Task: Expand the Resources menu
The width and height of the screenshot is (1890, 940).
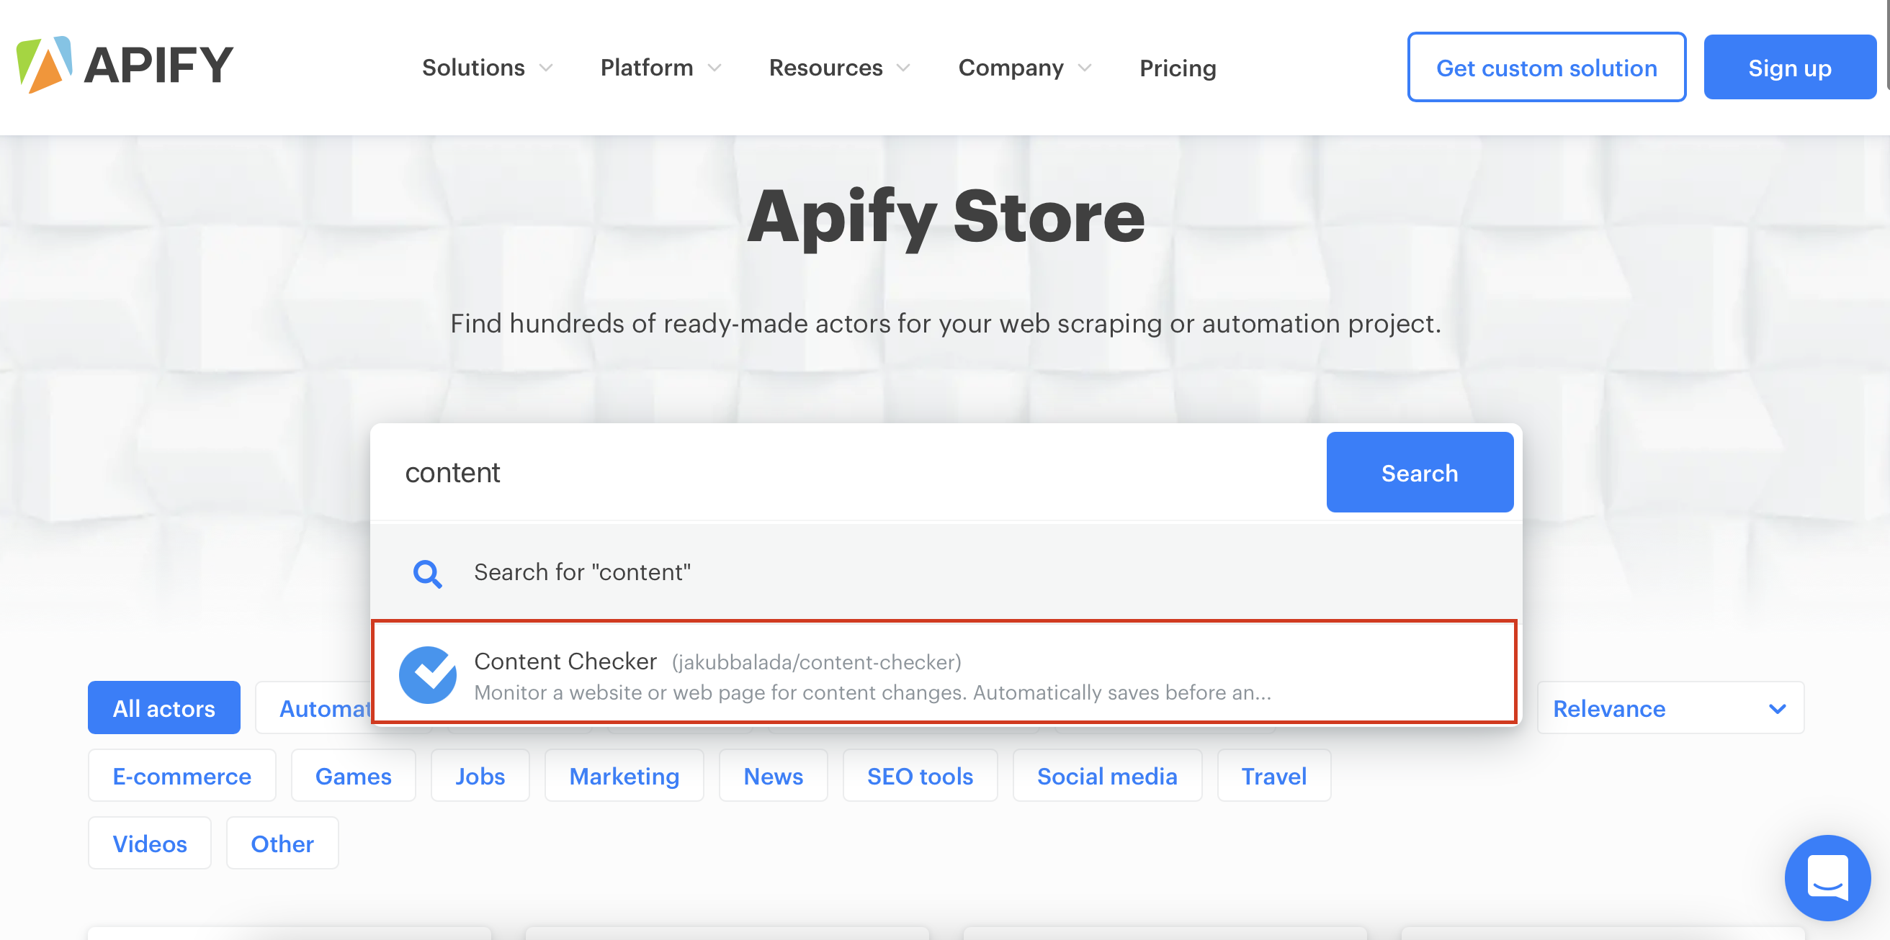Action: (839, 68)
